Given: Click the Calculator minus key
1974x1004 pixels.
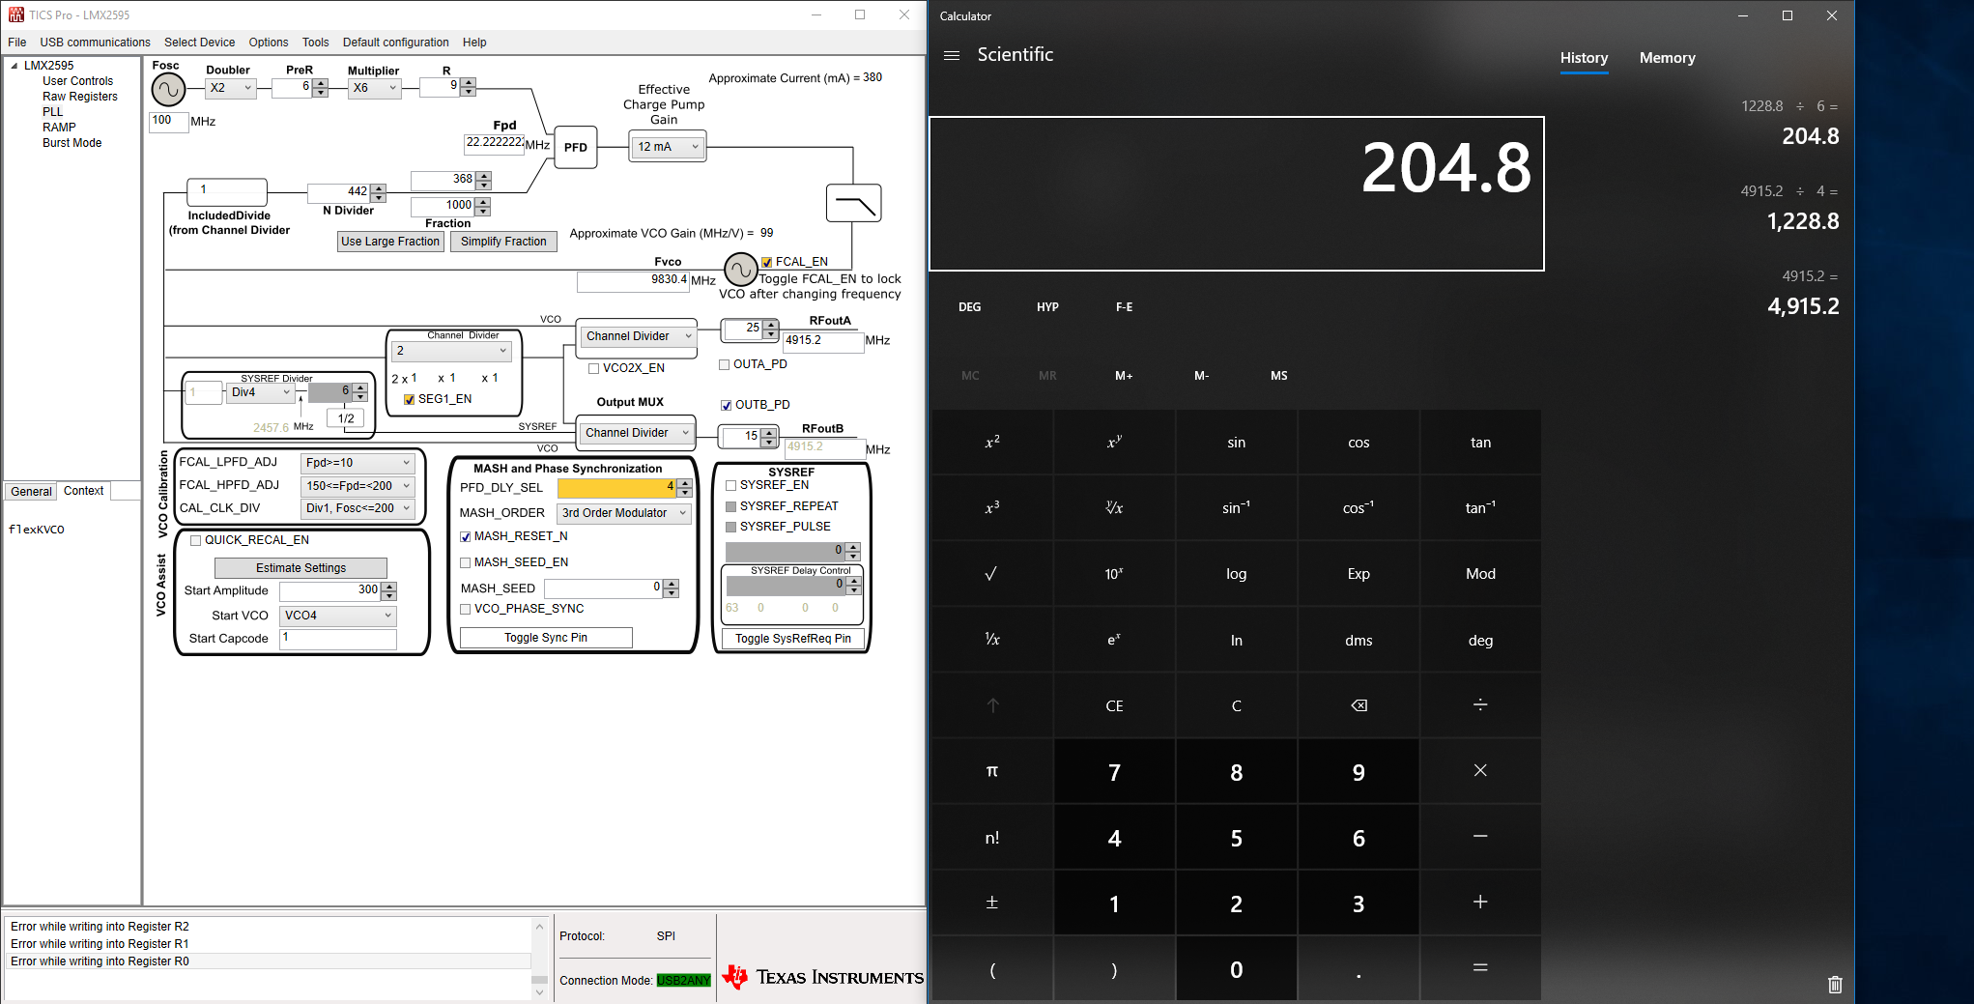Looking at the screenshot, I should pos(1480,837).
